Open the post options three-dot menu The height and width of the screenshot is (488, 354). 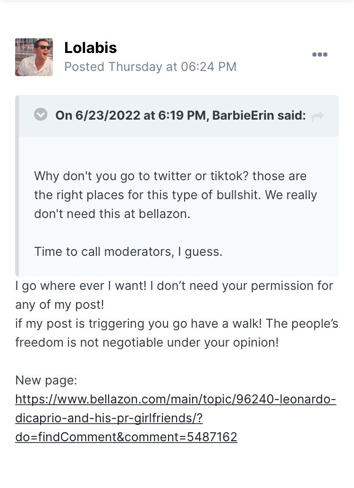[320, 55]
